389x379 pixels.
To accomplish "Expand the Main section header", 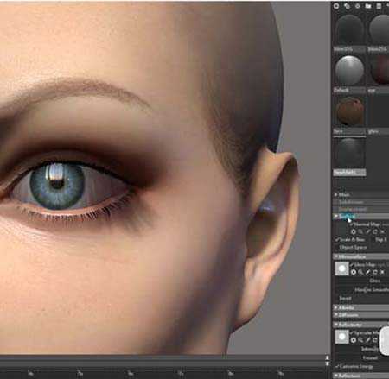I will point(361,195).
